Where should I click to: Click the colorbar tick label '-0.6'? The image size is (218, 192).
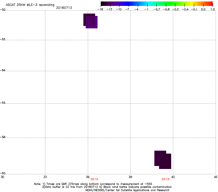click(166, 9)
